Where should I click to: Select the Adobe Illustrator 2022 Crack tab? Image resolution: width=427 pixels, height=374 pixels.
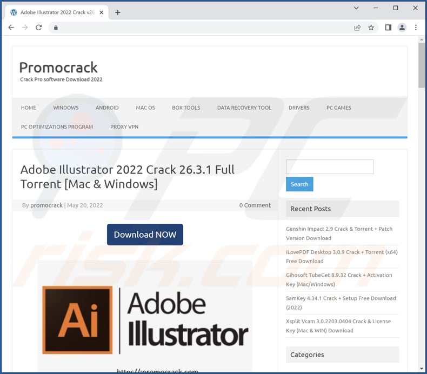[57, 12]
